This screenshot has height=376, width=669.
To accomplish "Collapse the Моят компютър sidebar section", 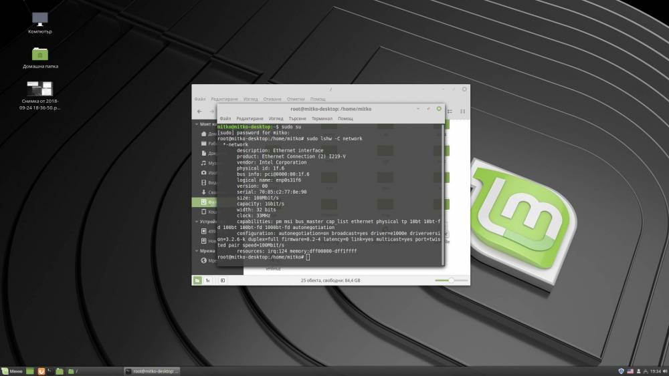I will click(x=197, y=124).
